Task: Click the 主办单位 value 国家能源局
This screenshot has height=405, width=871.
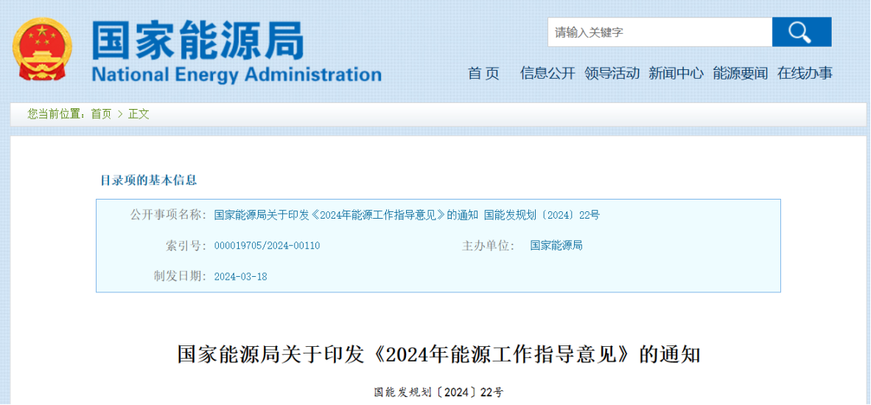Action: (556, 245)
